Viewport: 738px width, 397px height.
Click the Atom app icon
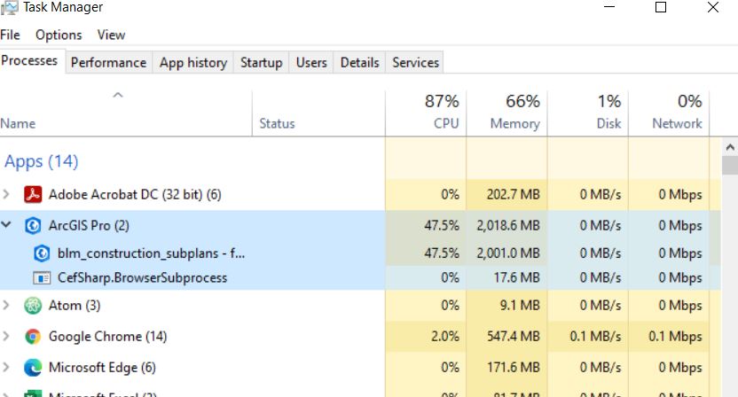(x=33, y=306)
